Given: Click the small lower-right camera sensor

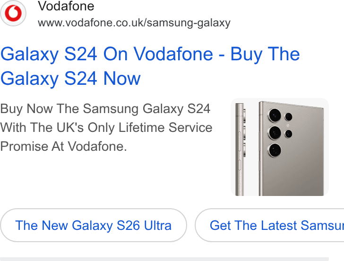Looking at the screenshot, I should click(x=289, y=134).
